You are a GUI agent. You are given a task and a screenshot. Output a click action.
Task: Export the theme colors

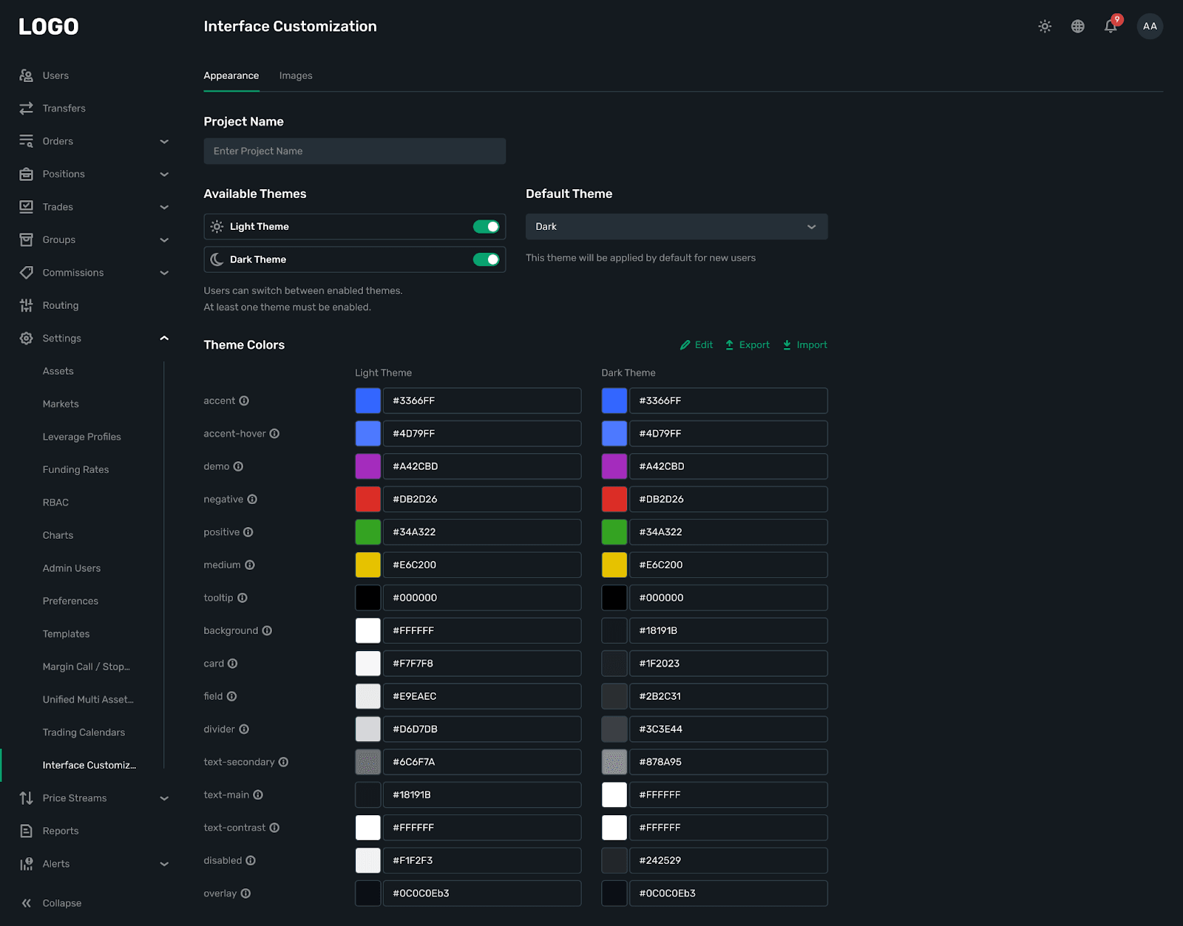pyautogui.click(x=747, y=344)
